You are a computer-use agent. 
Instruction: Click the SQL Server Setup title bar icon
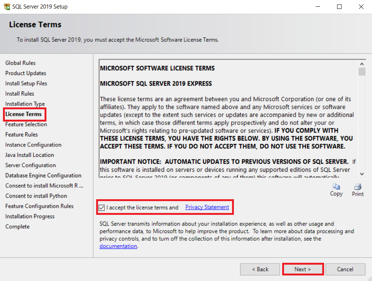(7, 6)
